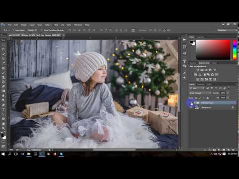Click the Background layer thumbnail
Screen dimensions: 239x179
coord(197,107)
